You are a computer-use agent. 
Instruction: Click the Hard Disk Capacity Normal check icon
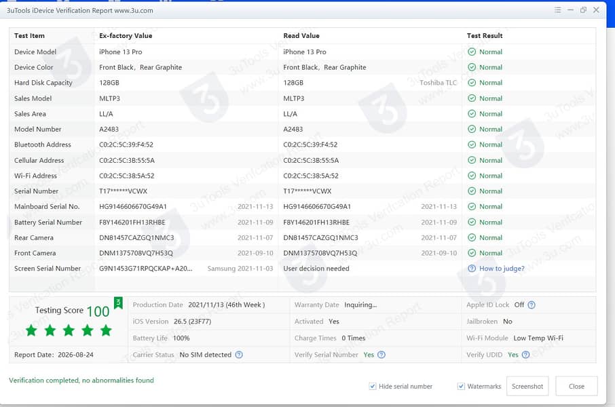point(472,83)
